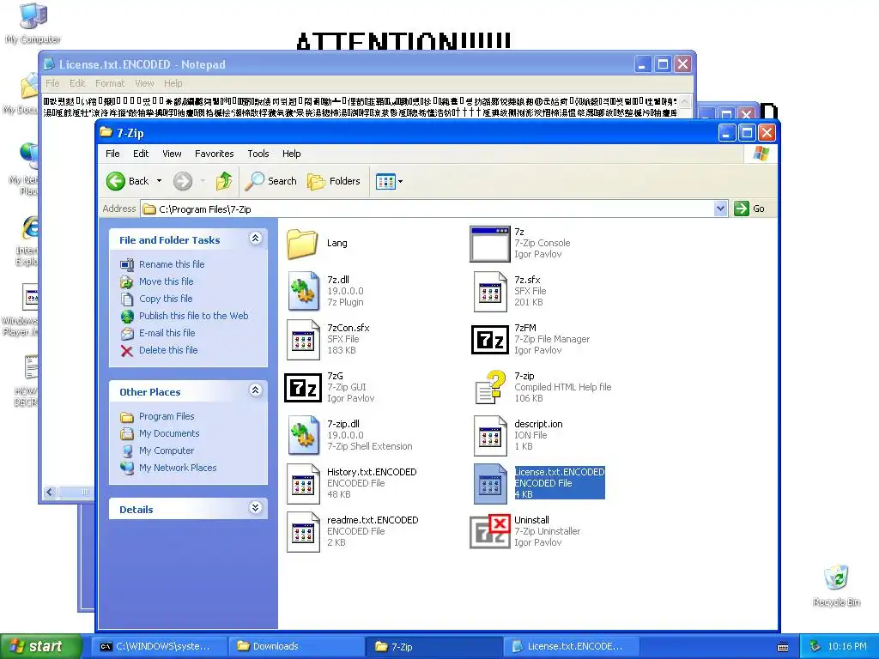Open the Back history dropdown arrow
Image resolution: width=879 pixels, height=659 pixels.
[159, 181]
